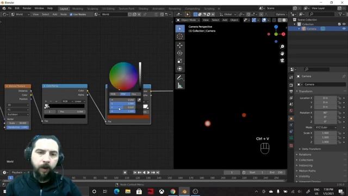Choose the Rotate tool in viewport toolbar

[180, 53]
